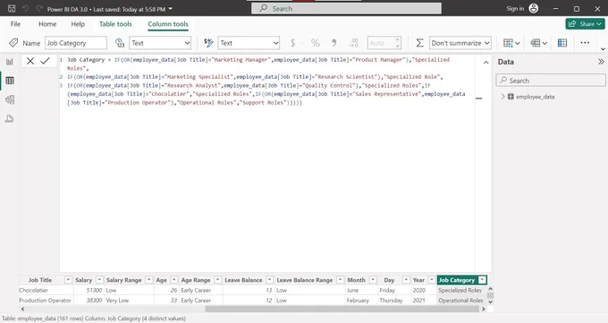Image resolution: width=608 pixels, height=323 pixels.
Task: Open the Don't summarize dropdown
Action: tap(460, 43)
